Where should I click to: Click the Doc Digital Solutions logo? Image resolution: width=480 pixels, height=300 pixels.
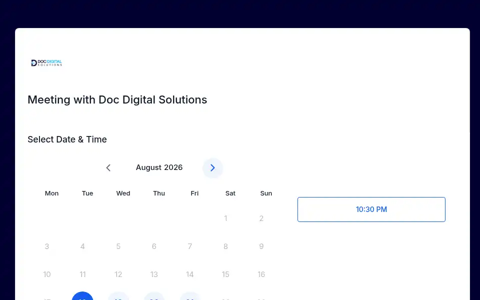[x=46, y=63]
